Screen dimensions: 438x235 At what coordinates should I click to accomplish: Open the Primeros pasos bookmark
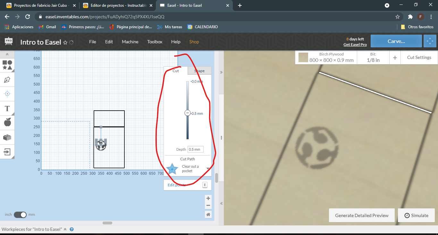tap(83, 27)
